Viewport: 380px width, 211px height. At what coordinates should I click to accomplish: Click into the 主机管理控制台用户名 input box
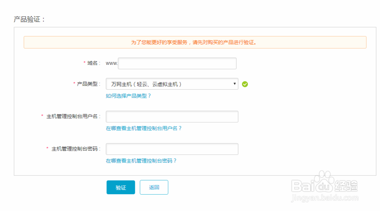click(172, 117)
